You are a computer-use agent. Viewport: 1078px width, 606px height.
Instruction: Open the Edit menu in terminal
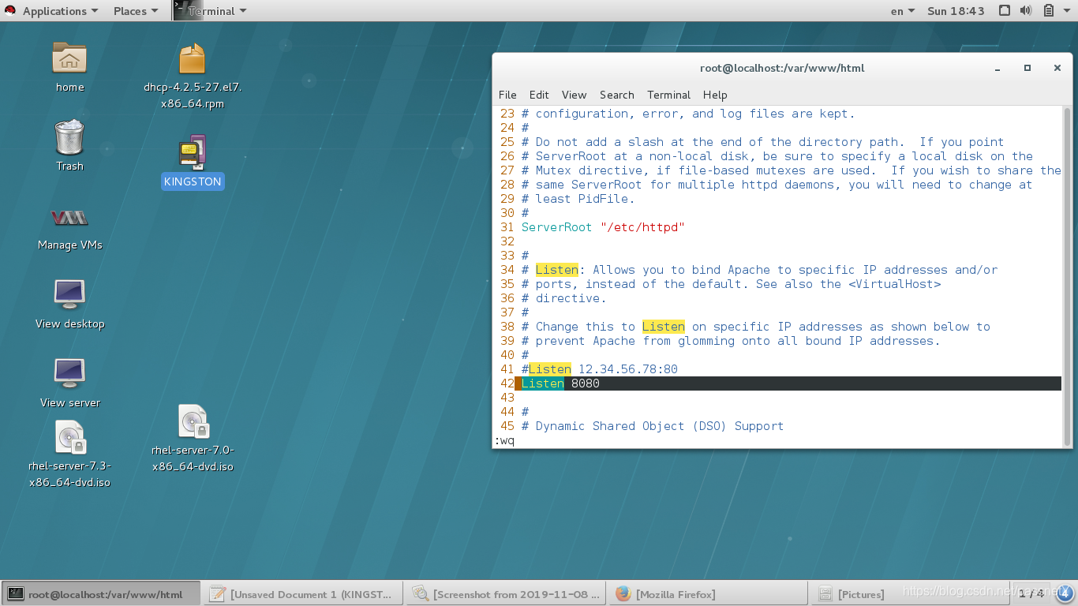click(539, 95)
